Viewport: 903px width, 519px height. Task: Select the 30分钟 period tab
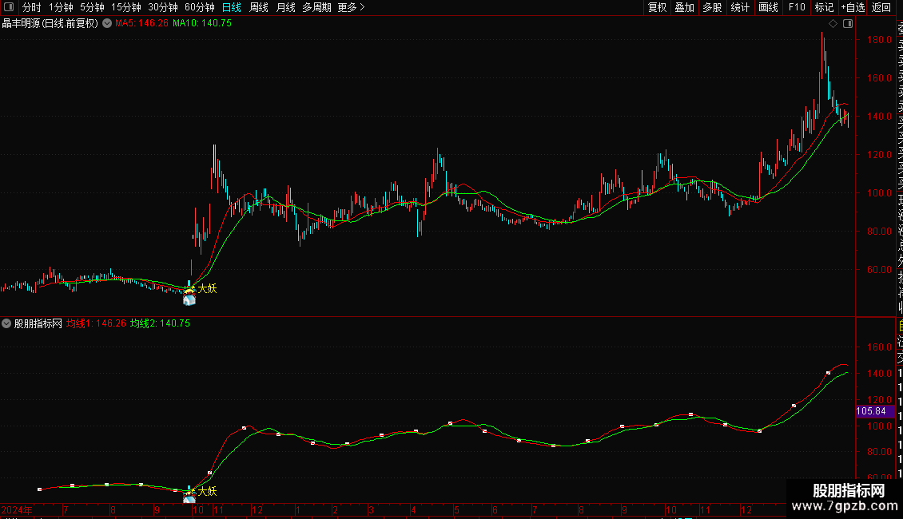pos(163,7)
